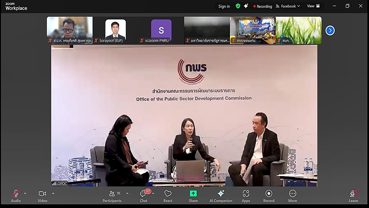Click the red Recording indicator

pos(263,6)
